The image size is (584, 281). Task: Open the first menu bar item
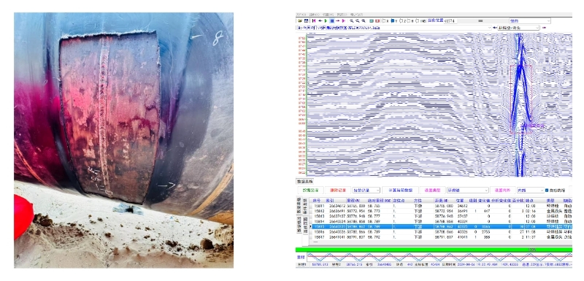[301, 15]
